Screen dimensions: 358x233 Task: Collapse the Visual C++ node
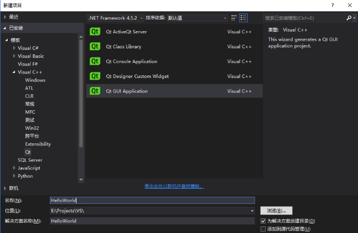pyautogui.click(x=14, y=72)
